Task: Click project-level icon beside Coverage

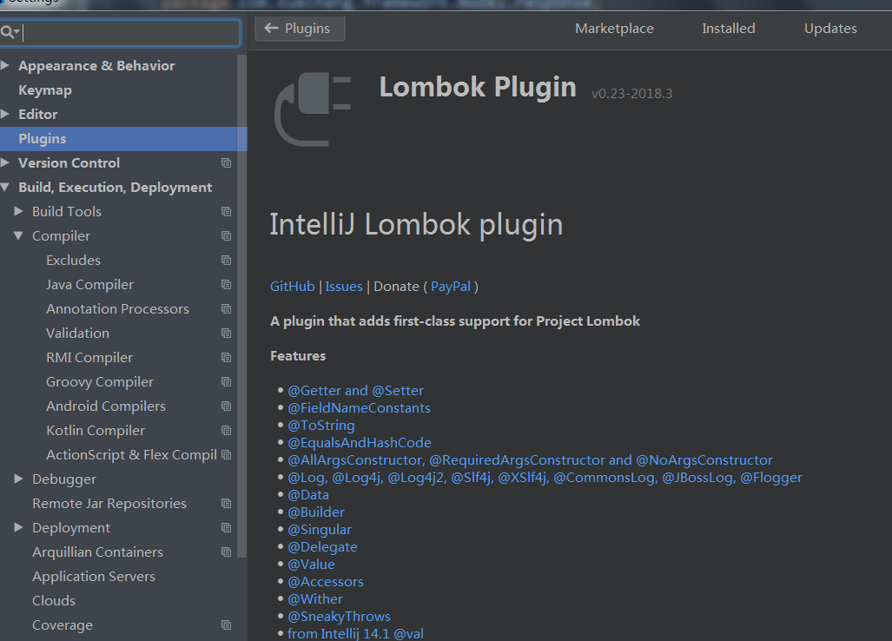Action: pyautogui.click(x=227, y=625)
